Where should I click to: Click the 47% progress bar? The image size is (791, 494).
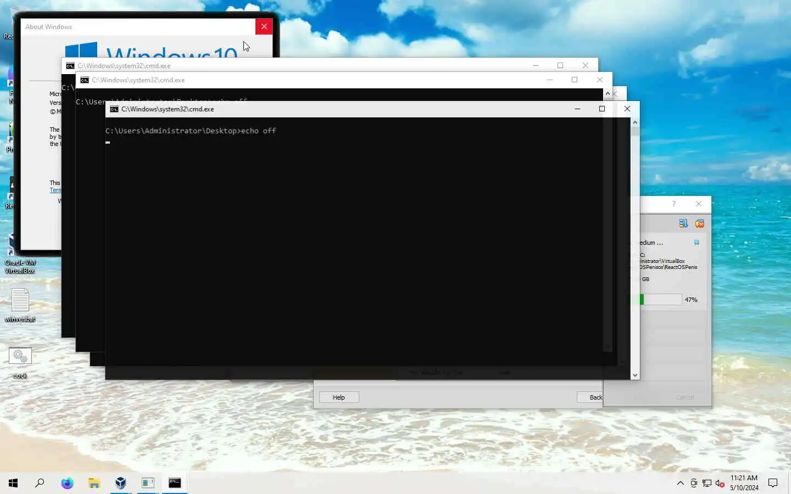click(661, 300)
